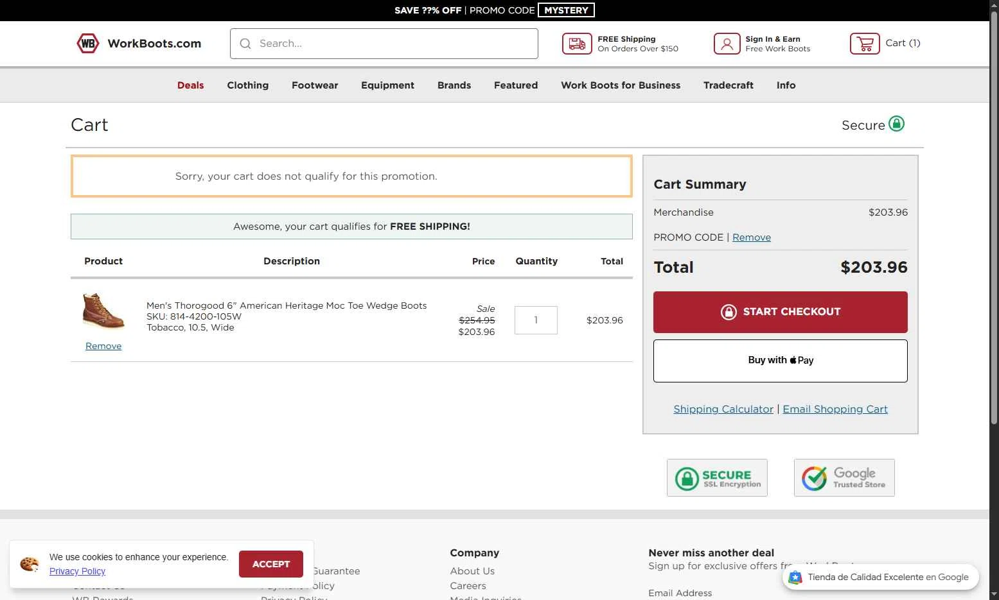Open the Careers footer link

click(x=468, y=586)
